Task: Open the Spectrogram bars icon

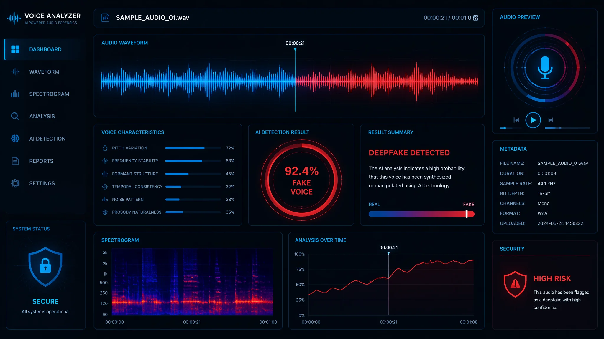Action: (15, 94)
